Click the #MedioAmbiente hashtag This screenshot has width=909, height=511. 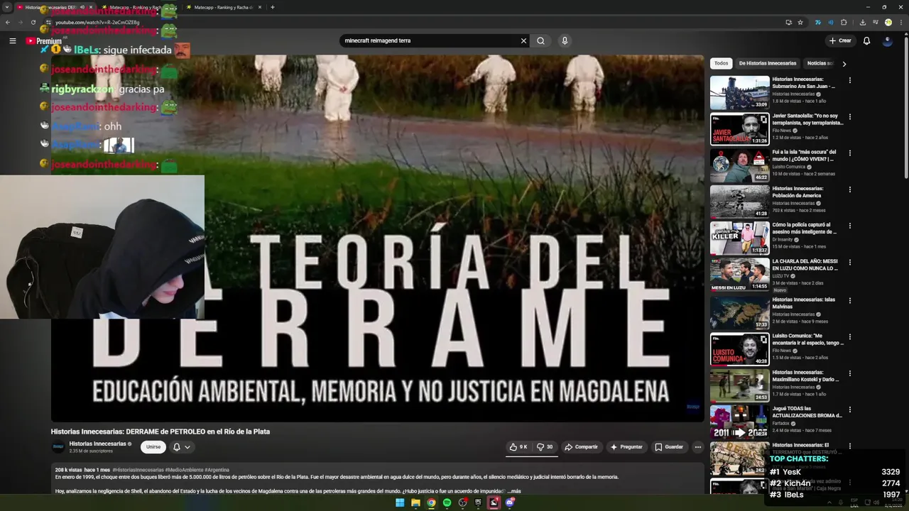(x=184, y=470)
